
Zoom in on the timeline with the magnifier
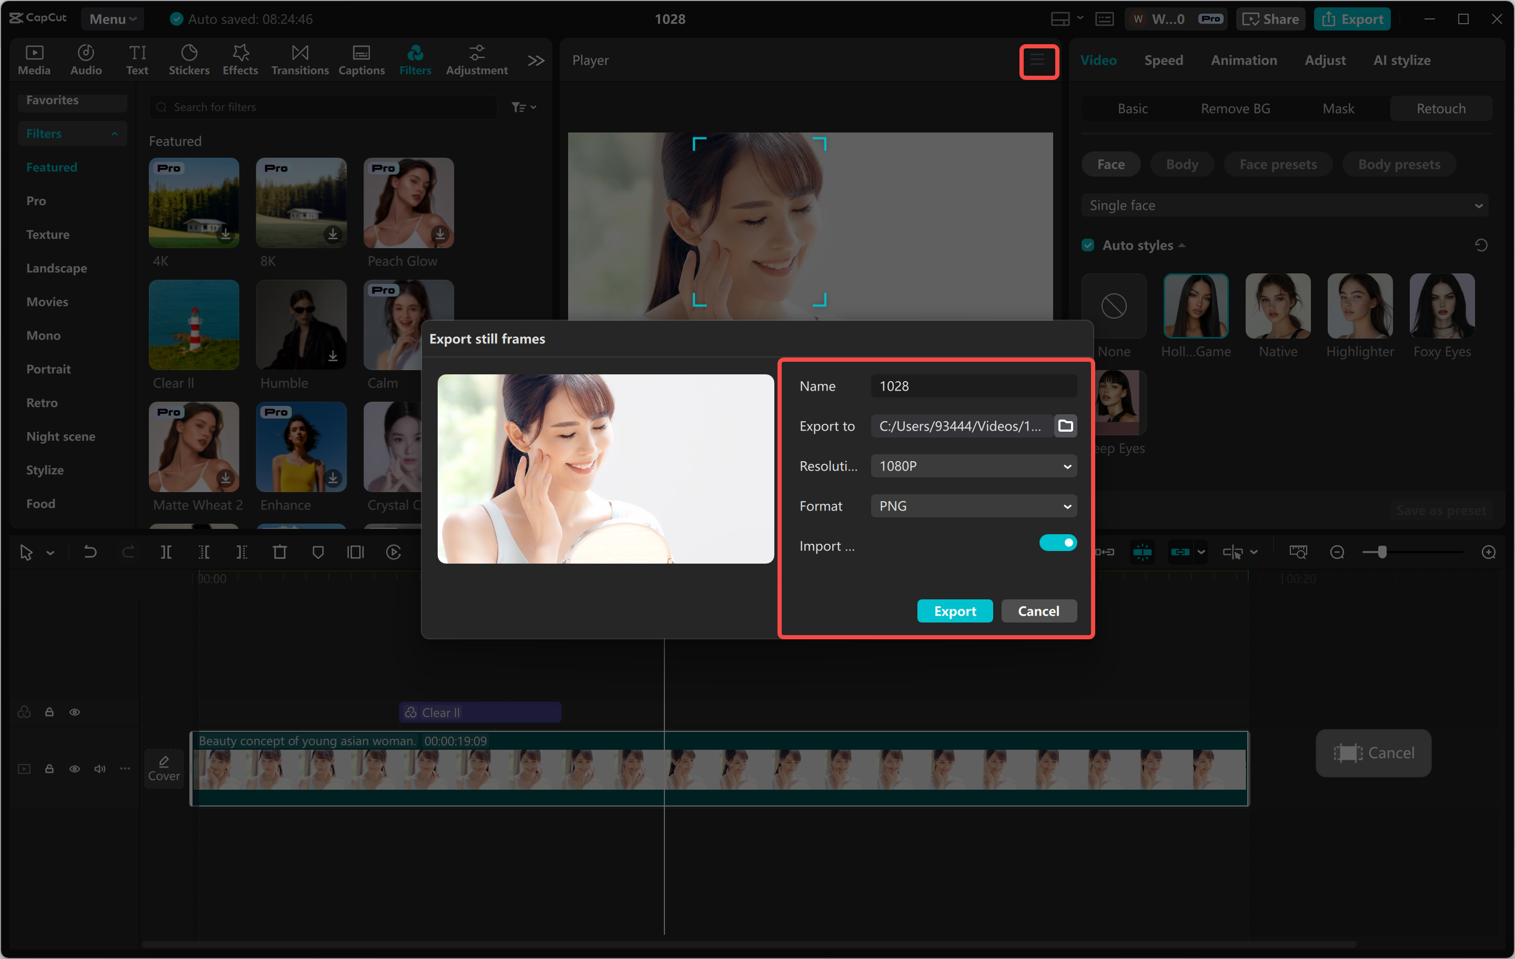click(1489, 552)
